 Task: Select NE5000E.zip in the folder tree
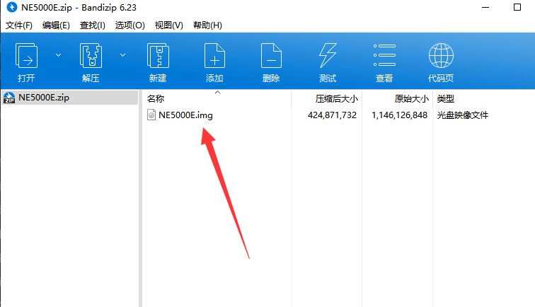click(69, 98)
